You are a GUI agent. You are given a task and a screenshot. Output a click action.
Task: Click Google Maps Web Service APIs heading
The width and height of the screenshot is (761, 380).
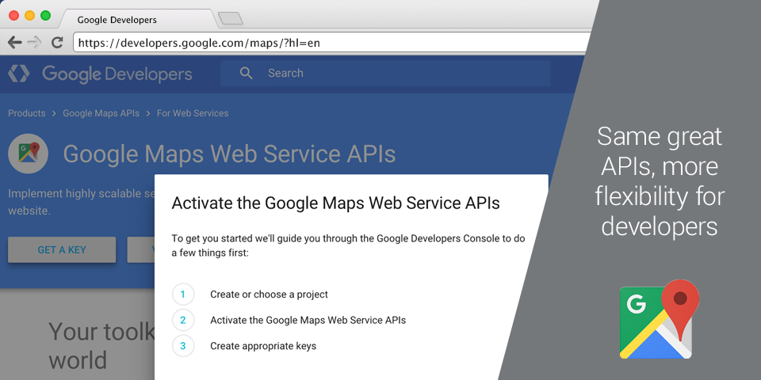(229, 154)
